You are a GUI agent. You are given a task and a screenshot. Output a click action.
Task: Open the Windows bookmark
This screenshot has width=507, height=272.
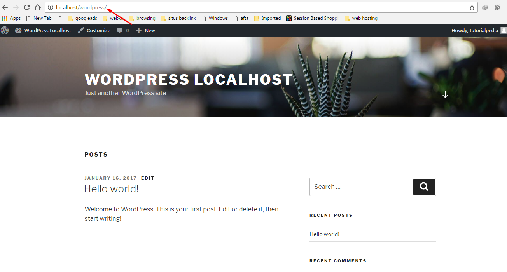pos(215,18)
